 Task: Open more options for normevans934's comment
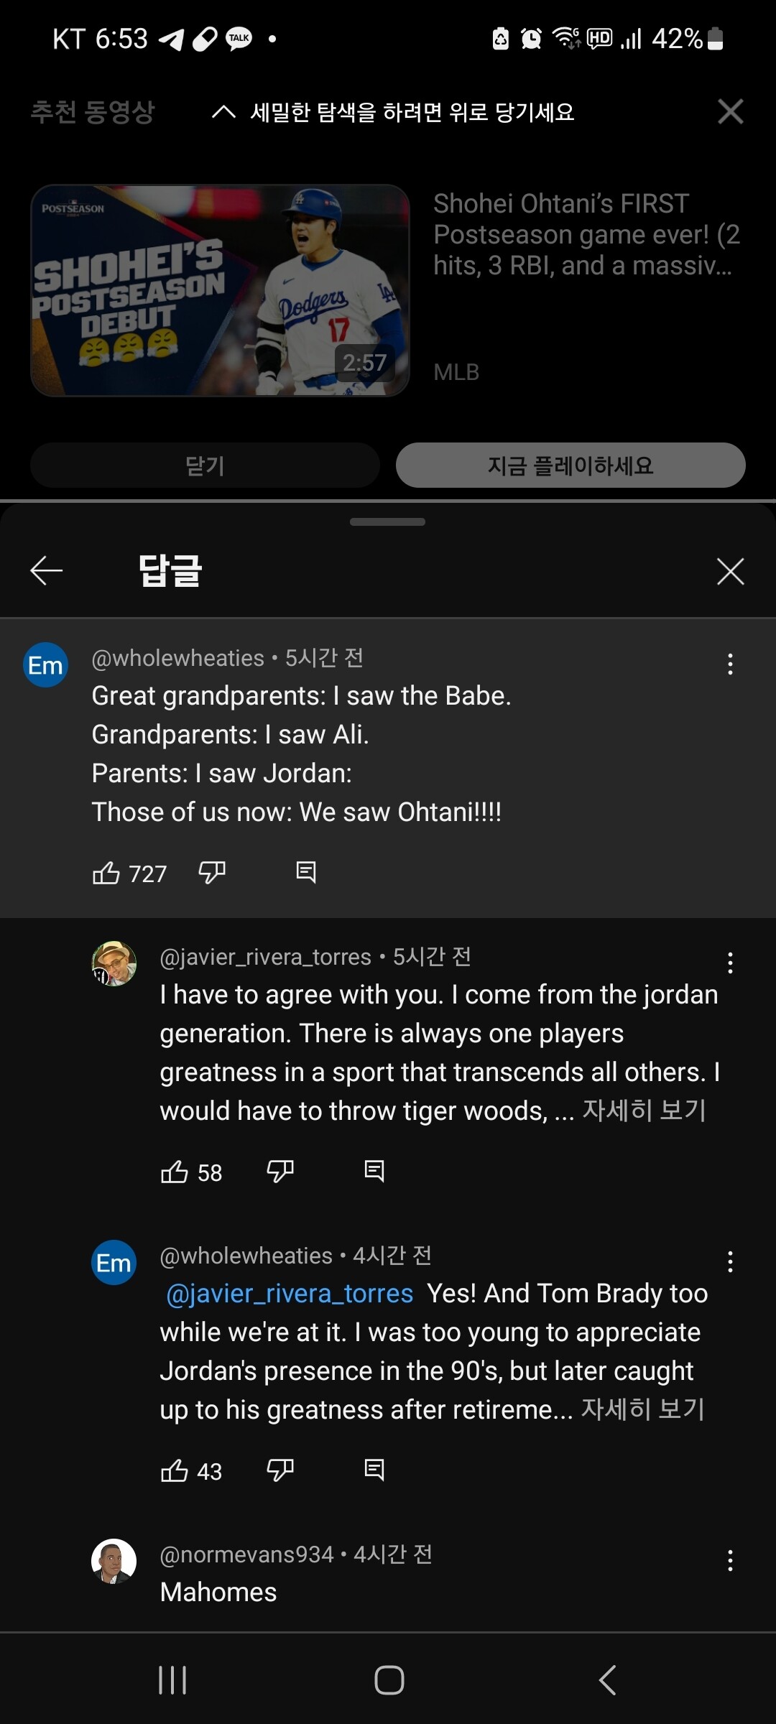coord(730,1560)
